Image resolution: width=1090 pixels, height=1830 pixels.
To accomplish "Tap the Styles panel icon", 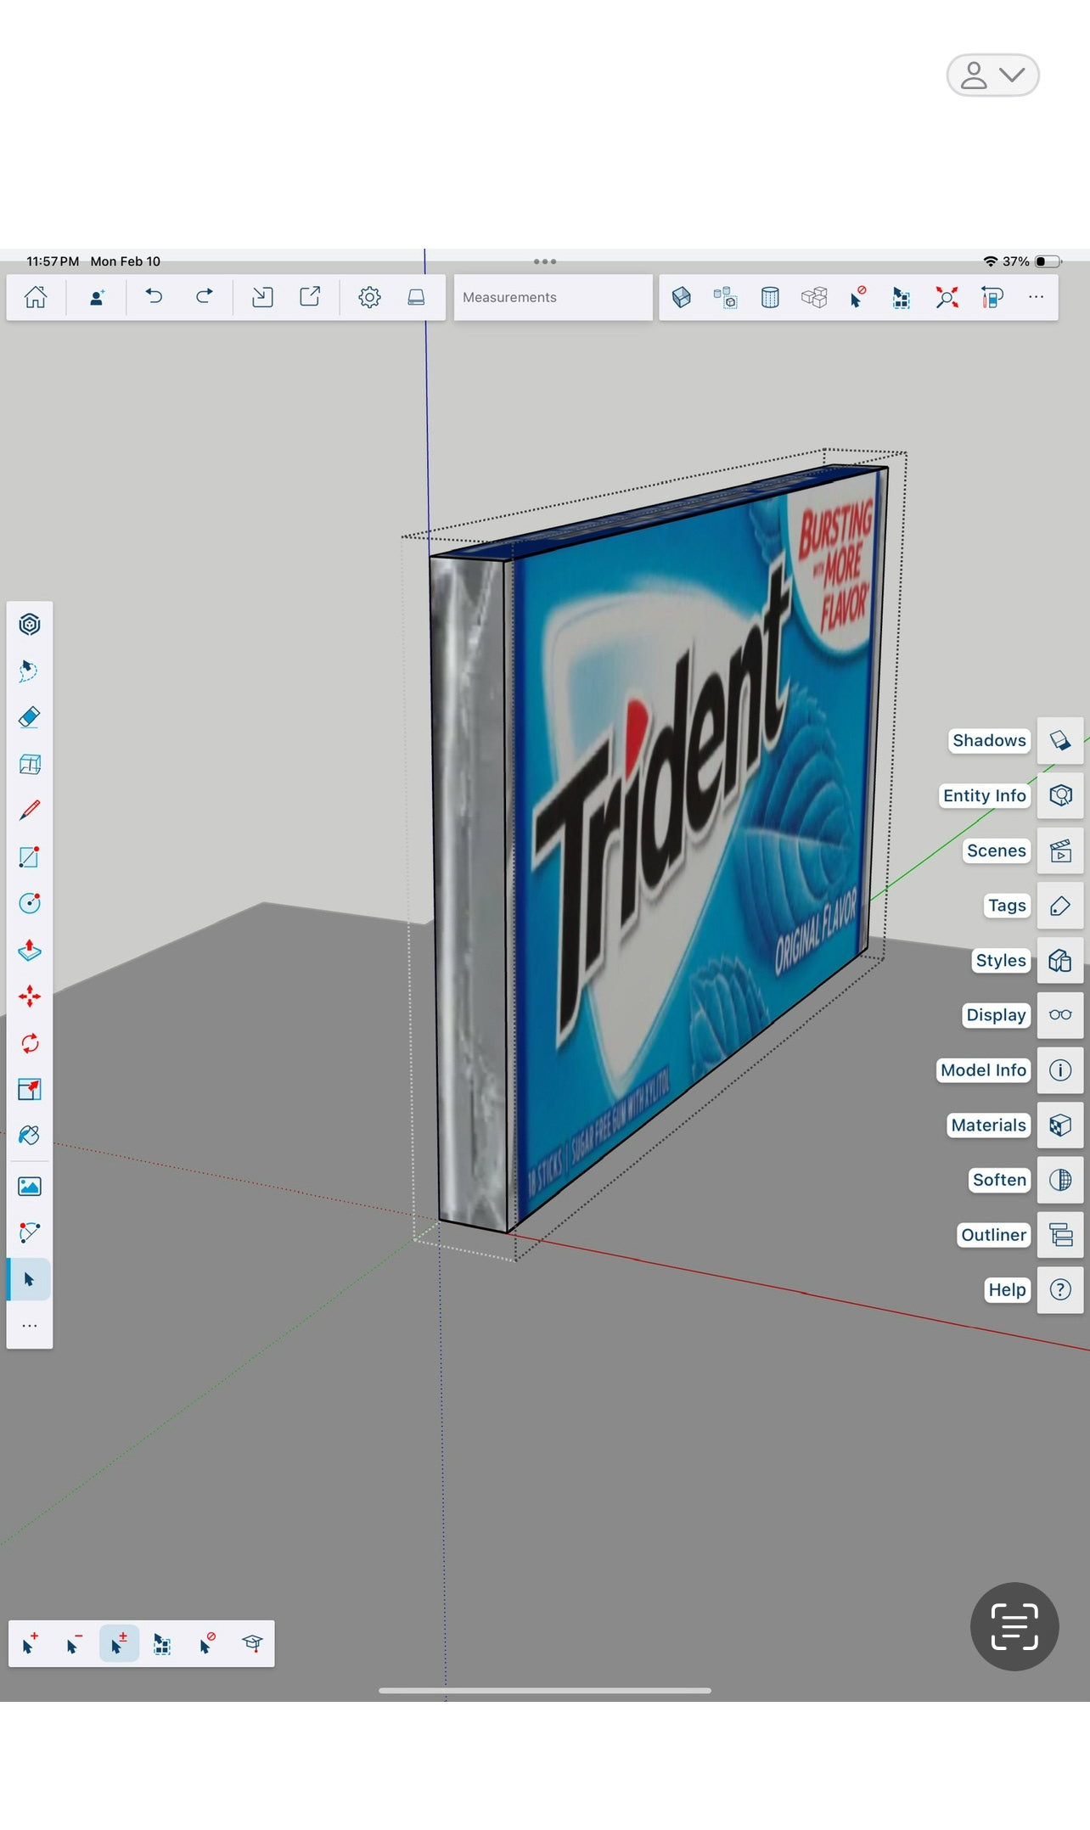I will coord(1060,960).
